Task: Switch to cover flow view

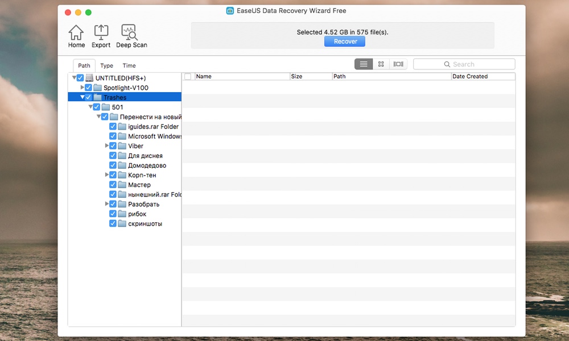Action: pos(398,64)
